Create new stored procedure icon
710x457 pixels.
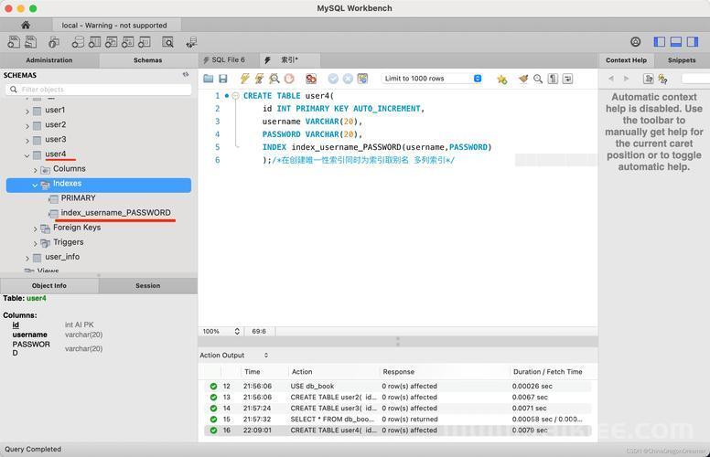(128, 43)
